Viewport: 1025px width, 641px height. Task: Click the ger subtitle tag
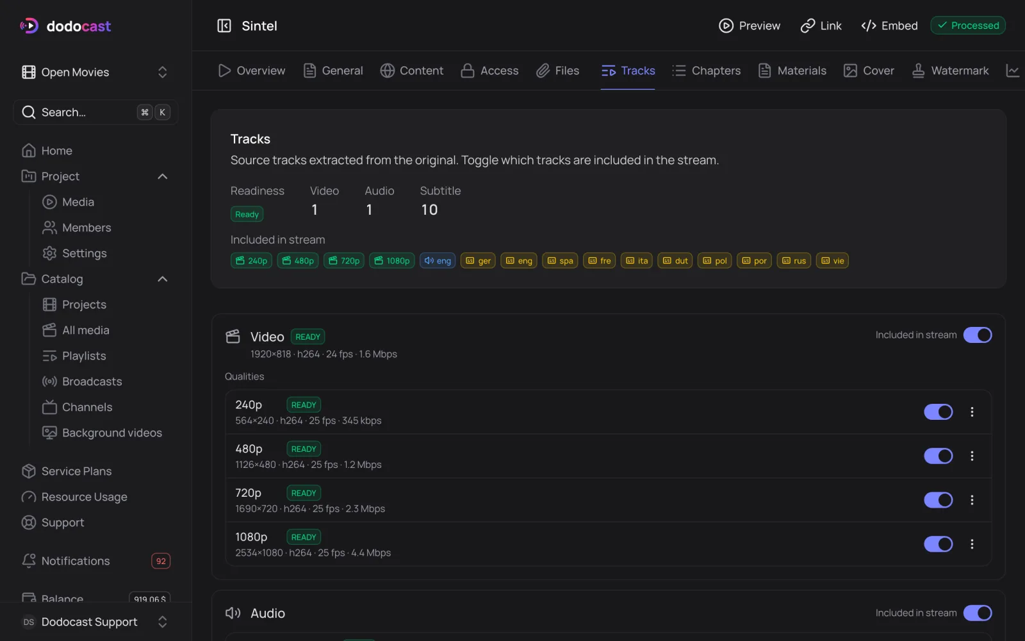tap(478, 261)
